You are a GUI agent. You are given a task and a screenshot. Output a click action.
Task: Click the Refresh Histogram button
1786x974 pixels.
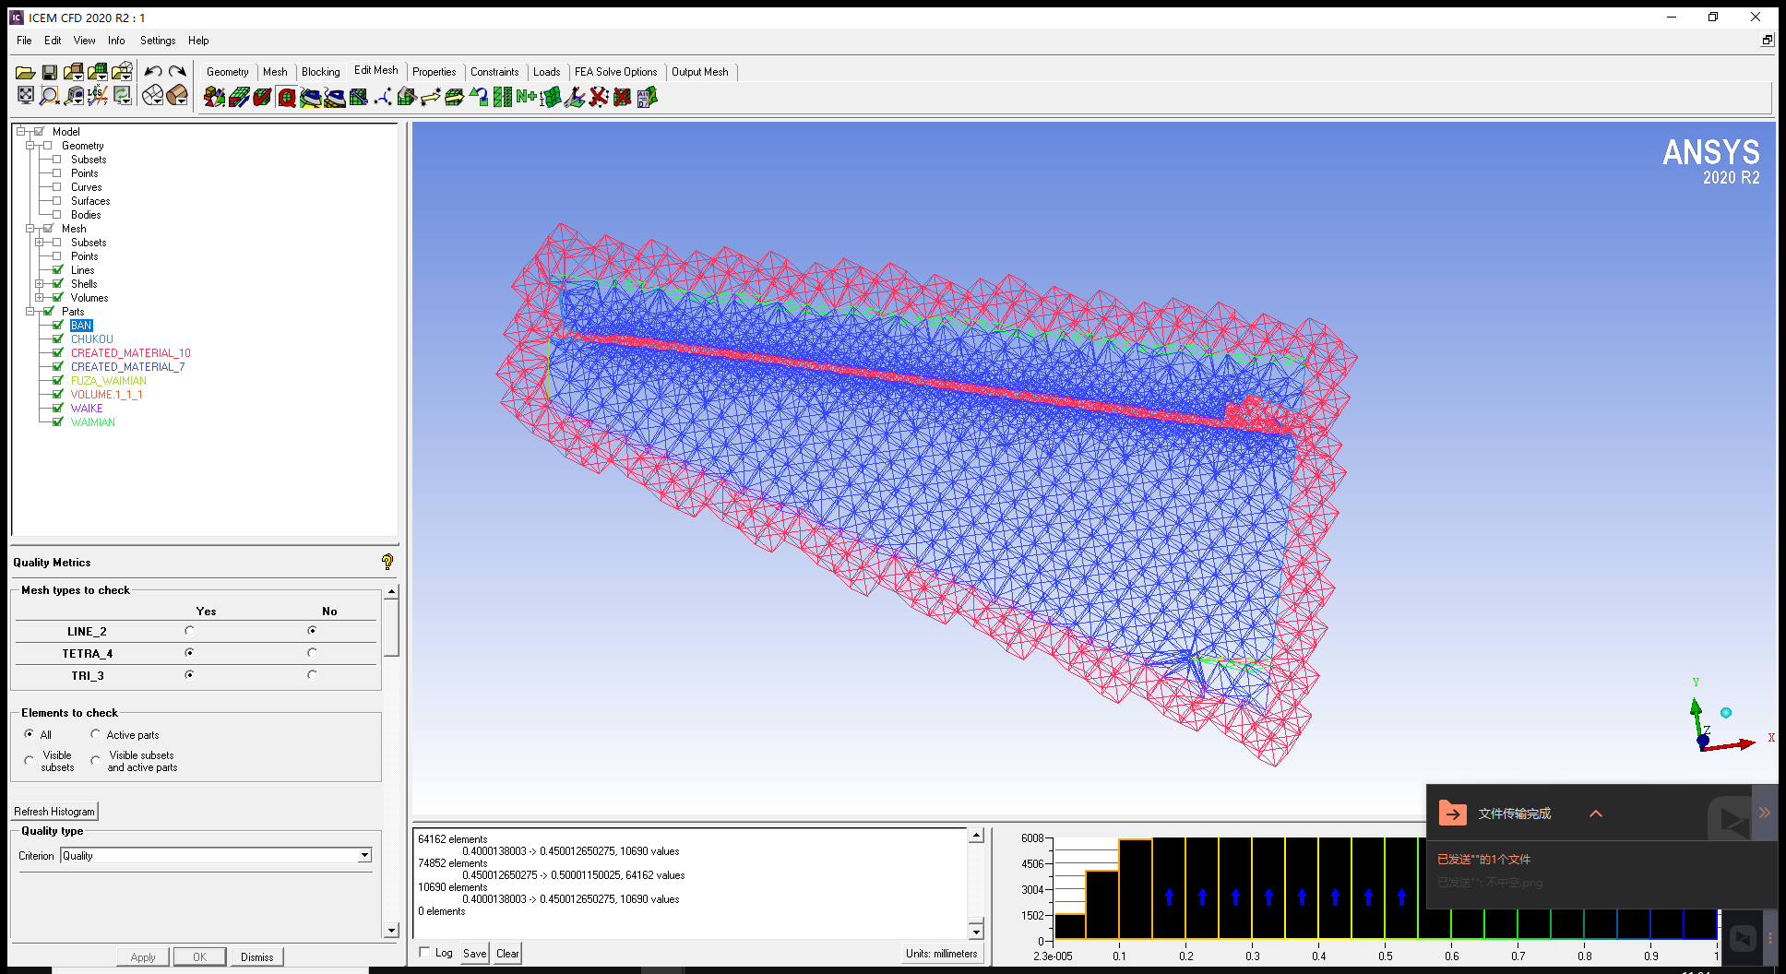[x=54, y=812]
